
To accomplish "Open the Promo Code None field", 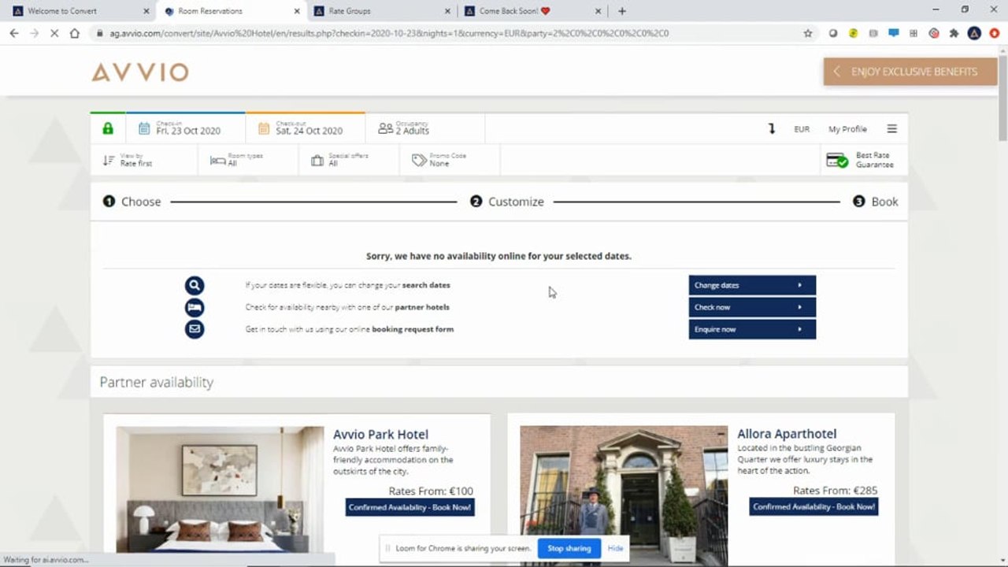I will point(450,160).
